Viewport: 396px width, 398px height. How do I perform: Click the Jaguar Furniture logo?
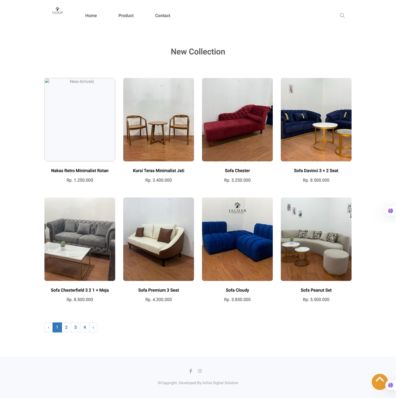57,11
